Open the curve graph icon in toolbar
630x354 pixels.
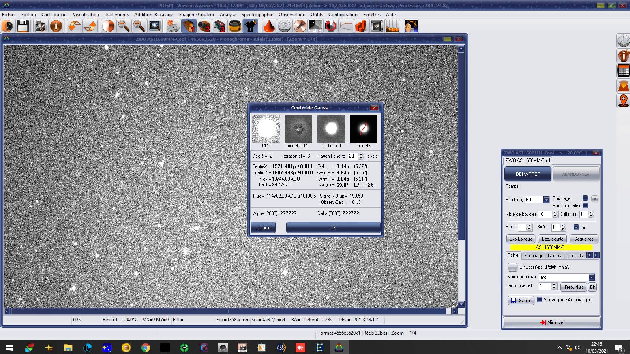coord(346,26)
